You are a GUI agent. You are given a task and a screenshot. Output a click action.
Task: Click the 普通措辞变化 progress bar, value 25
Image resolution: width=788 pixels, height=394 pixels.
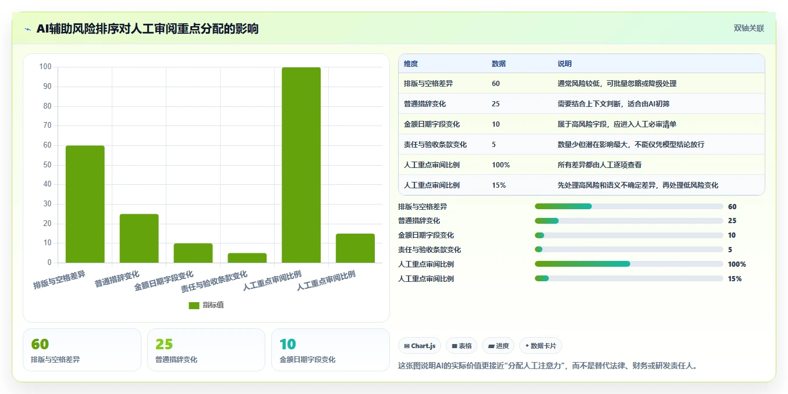coord(629,221)
